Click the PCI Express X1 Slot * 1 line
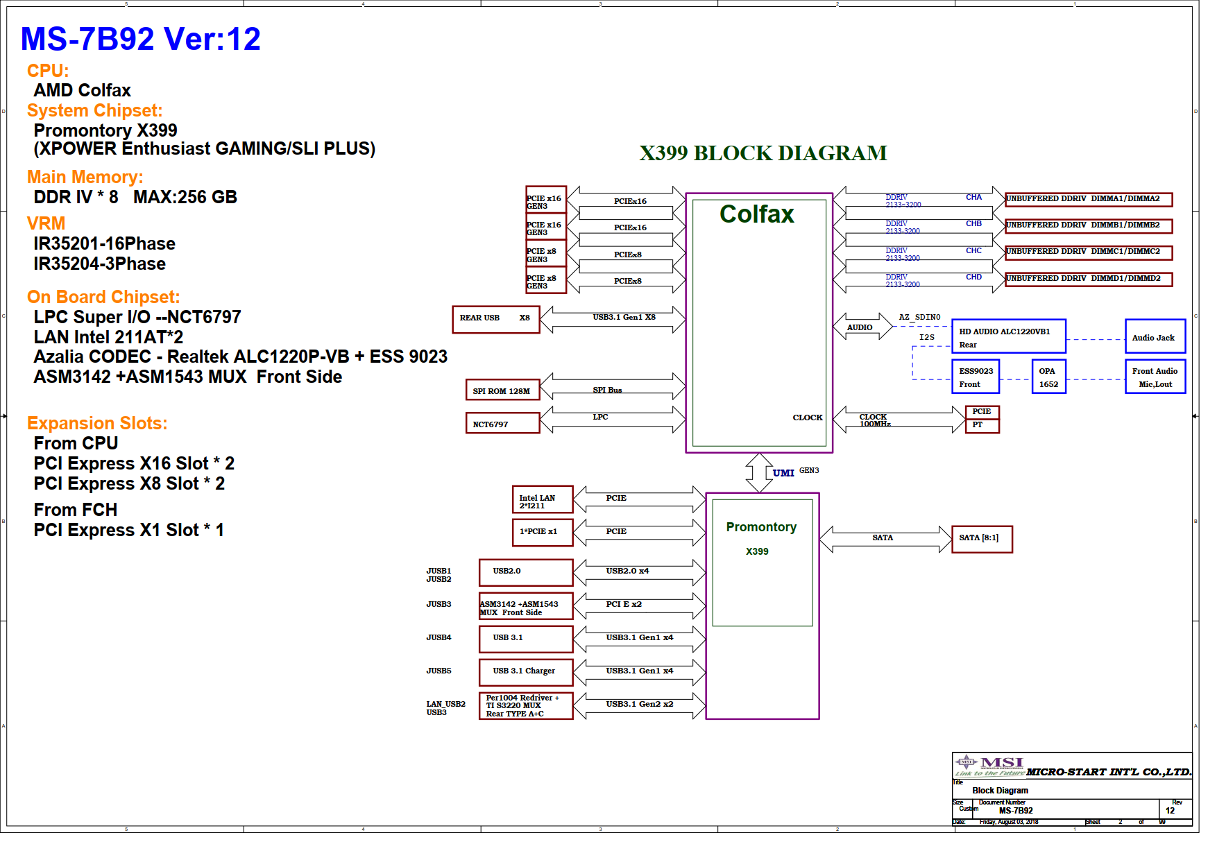The width and height of the screenshot is (1217, 860). pyautogui.click(x=128, y=530)
